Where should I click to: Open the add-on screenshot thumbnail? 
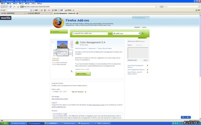click(63, 49)
